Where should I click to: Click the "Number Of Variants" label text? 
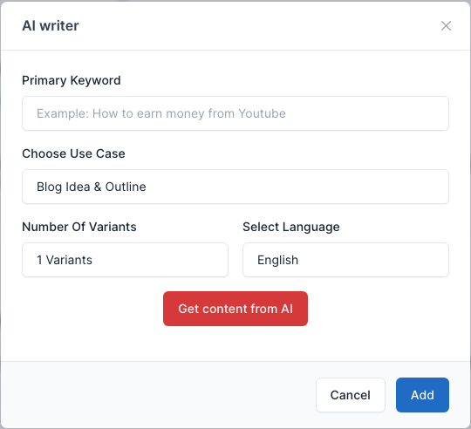click(79, 227)
